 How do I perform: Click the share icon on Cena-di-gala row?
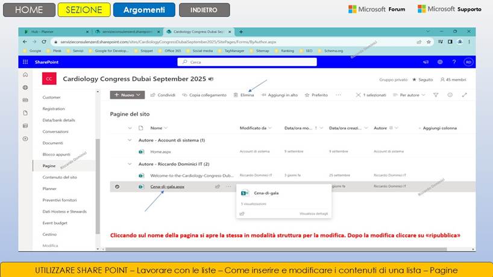[x=217, y=187]
